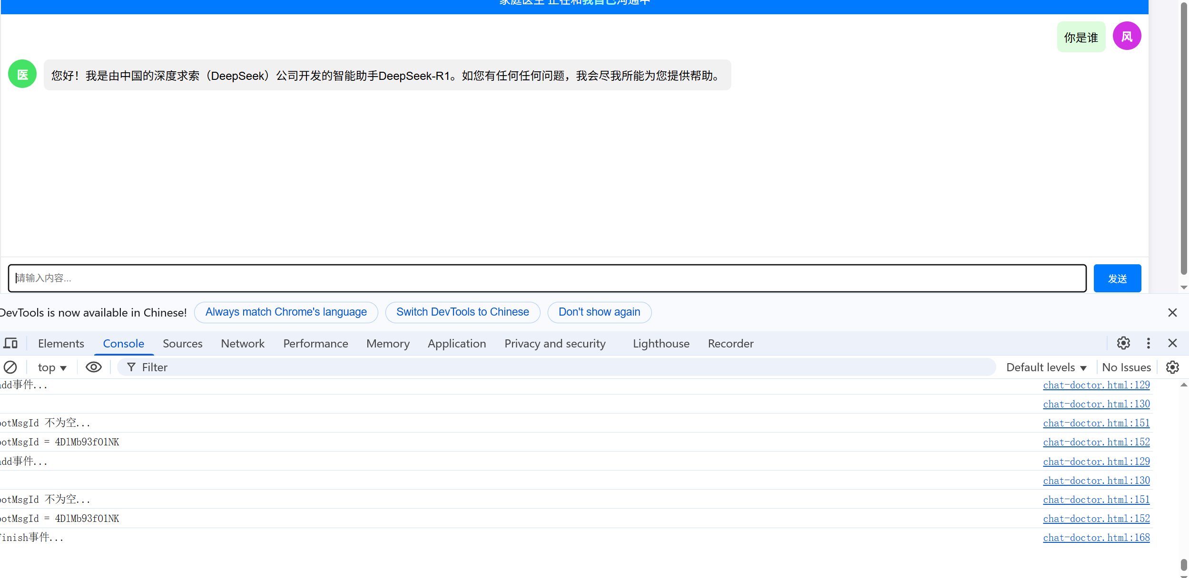The height and width of the screenshot is (578, 1189).
Task: Click the green doctor avatar icon
Action: [22, 74]
